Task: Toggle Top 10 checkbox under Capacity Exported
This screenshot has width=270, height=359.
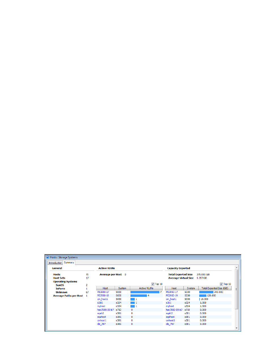Action: (x=221, y=284)
